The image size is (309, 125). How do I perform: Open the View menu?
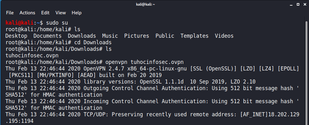[x=61, y=13]
